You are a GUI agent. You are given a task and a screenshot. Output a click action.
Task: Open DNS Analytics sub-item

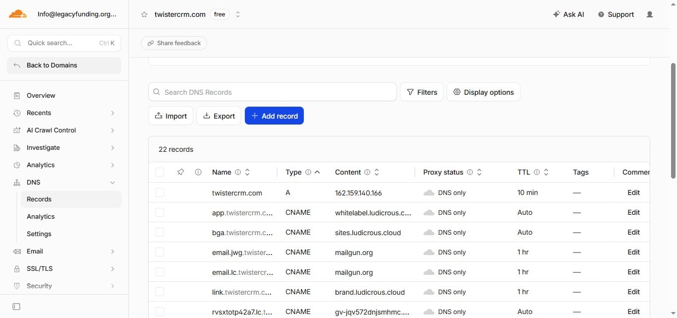click(x=71, y=217)
